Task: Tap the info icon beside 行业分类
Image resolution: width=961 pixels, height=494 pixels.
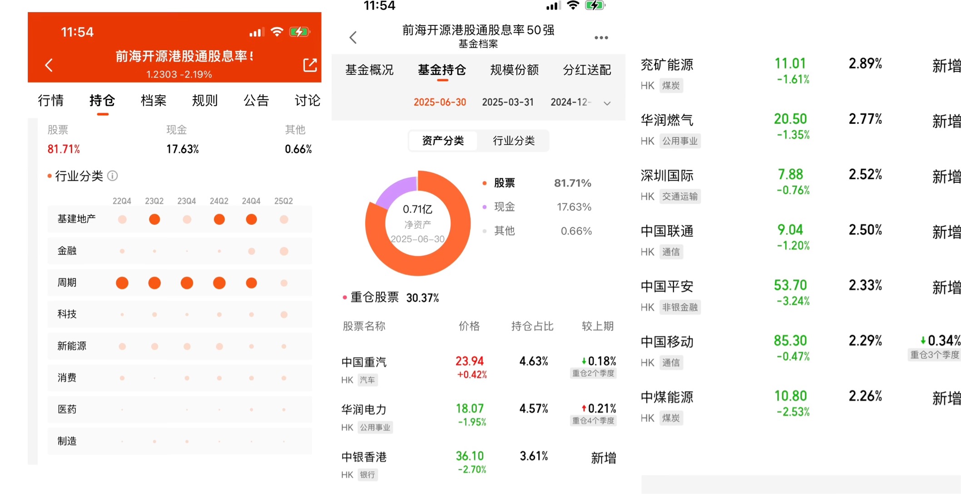Action: 113,176
